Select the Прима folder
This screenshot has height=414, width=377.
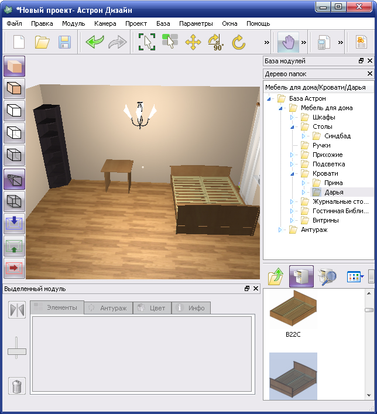pos(333,183)
